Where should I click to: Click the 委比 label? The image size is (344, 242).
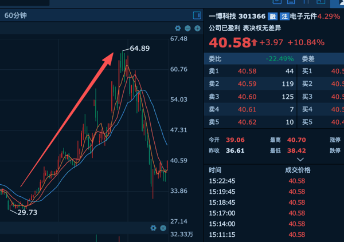[215, 59]
